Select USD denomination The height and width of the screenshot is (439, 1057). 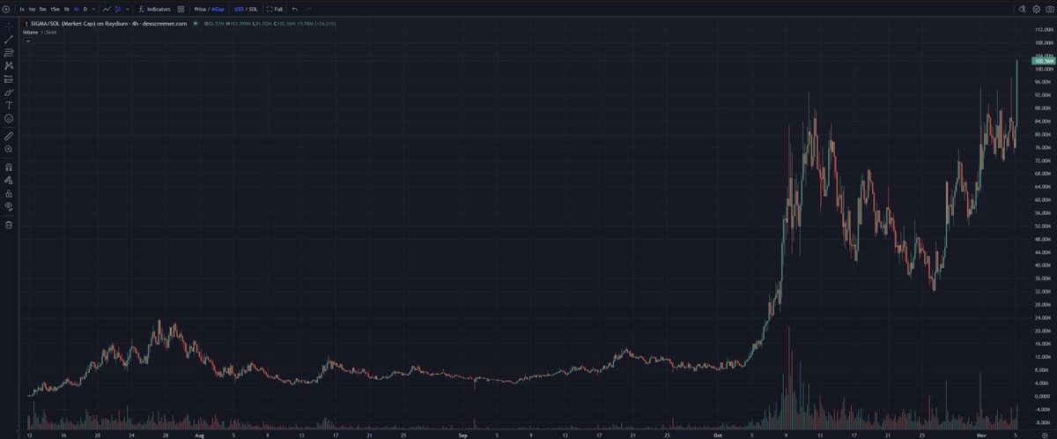click(x=239, y=9)
